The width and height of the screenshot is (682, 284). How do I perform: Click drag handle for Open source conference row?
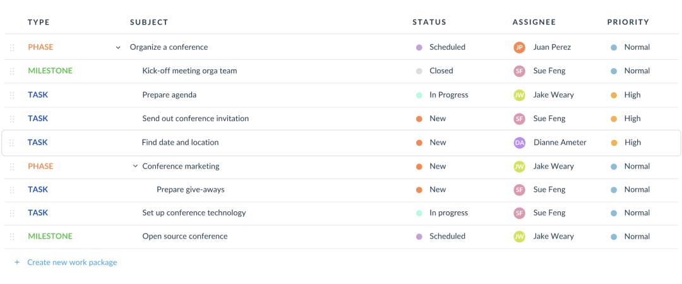coord(12,237)
